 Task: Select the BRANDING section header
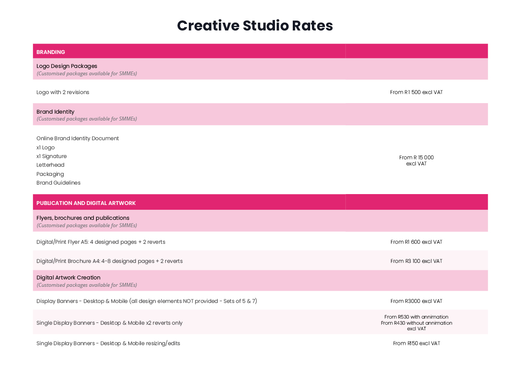pos(260,51)
